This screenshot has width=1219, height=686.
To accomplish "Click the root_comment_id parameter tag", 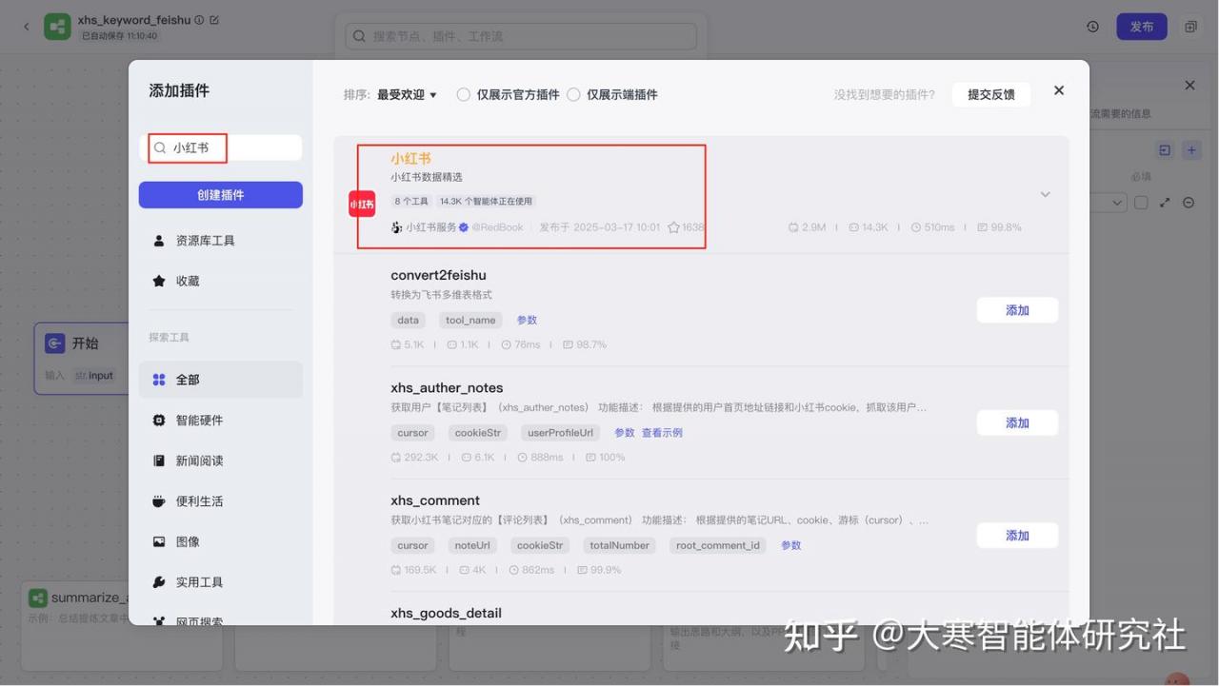I will [718, 545].
